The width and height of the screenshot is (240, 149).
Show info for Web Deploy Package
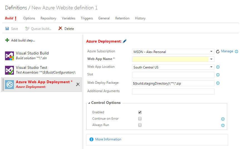click(218, 83)
